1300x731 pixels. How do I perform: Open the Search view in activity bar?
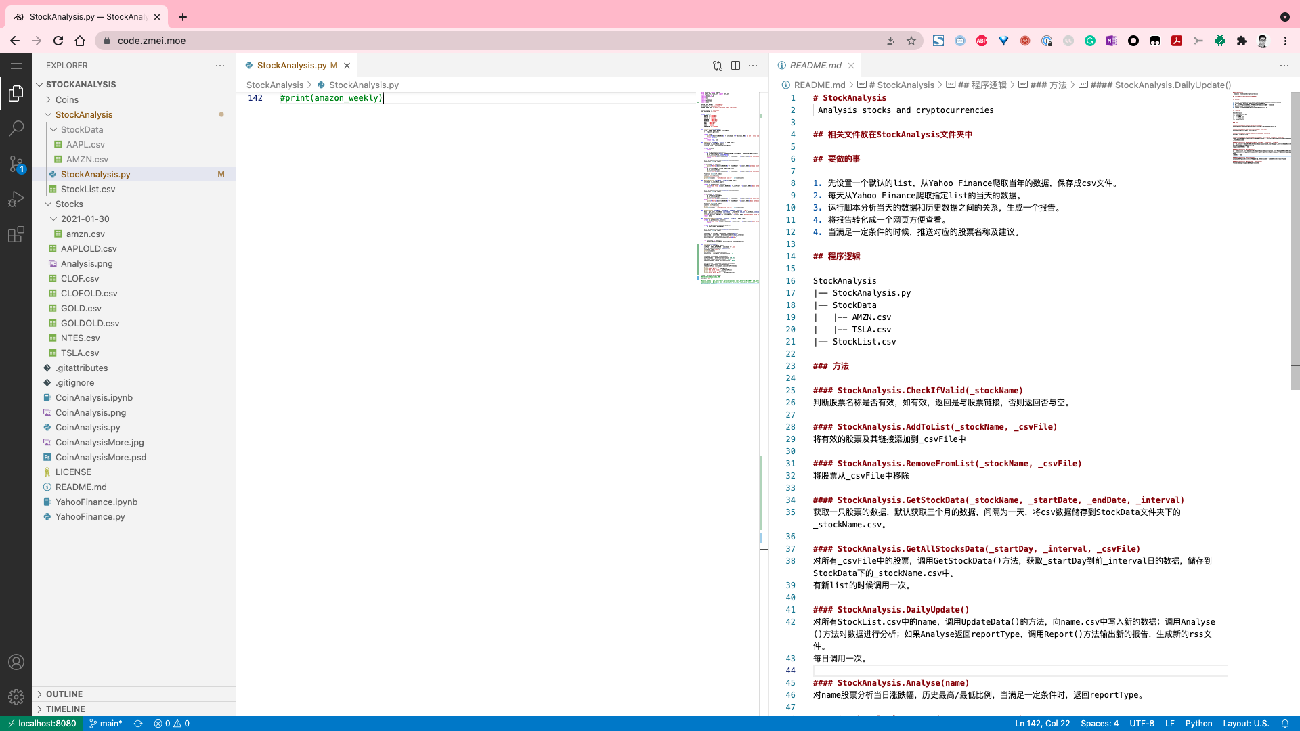pos(16,129)
